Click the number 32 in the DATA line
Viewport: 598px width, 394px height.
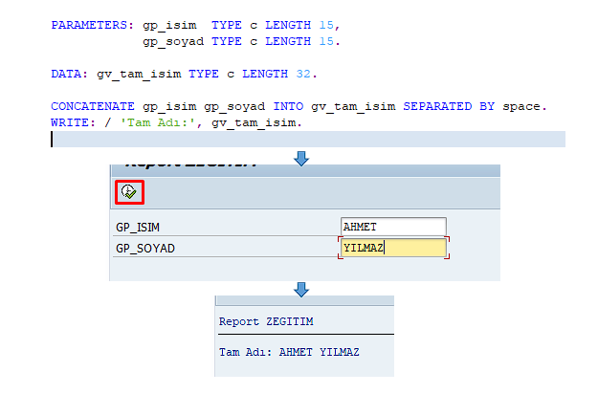[302, 74]
